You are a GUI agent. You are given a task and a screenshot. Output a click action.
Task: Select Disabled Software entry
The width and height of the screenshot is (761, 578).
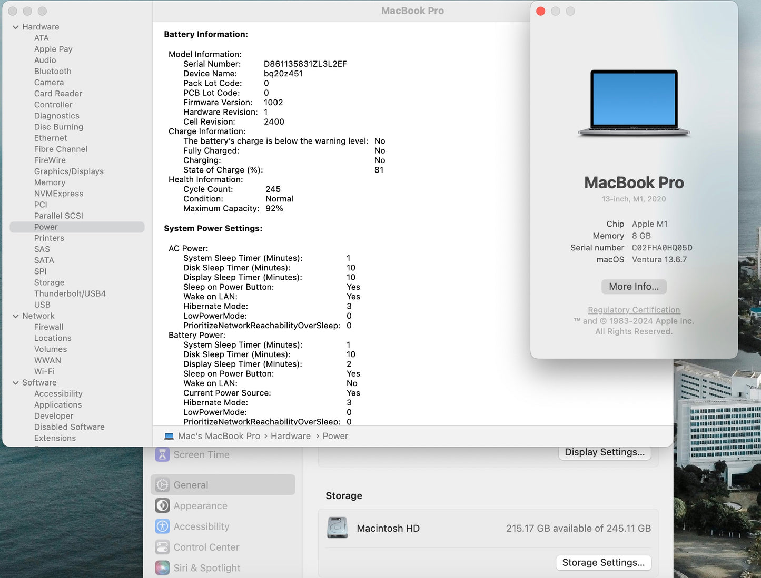click(70, 427)
